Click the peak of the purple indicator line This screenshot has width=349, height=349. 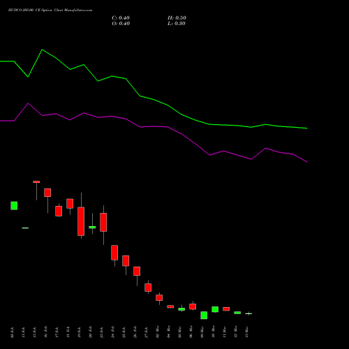coord(28,103)
